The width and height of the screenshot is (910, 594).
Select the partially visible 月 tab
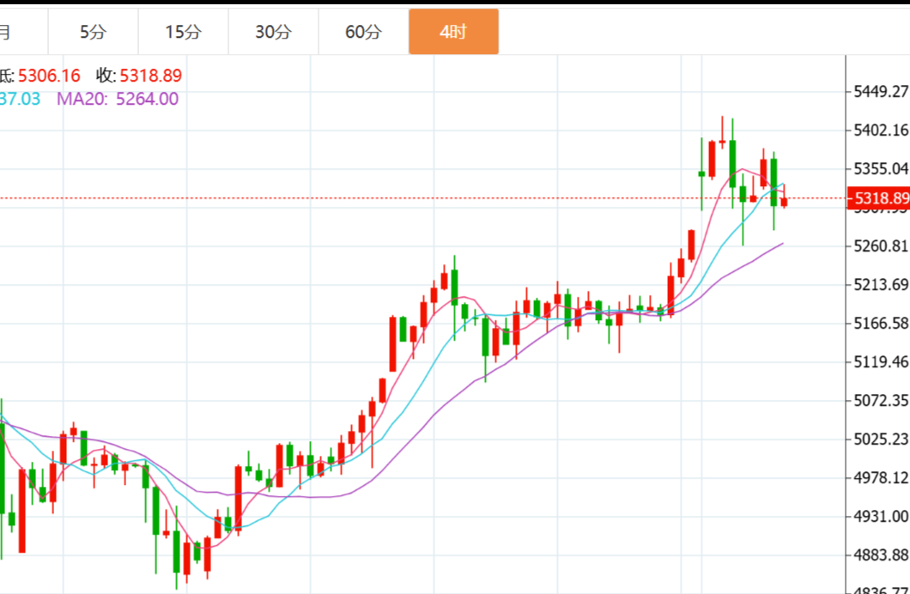click(7, 33)
